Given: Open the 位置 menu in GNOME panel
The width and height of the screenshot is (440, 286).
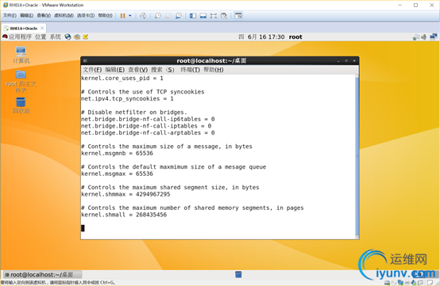Looking at the screenshot, I should 41,37.
